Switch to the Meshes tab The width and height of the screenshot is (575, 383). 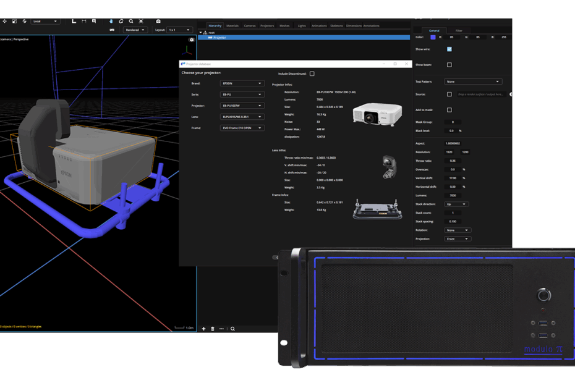pyautogui.click(x=284, y=26)
